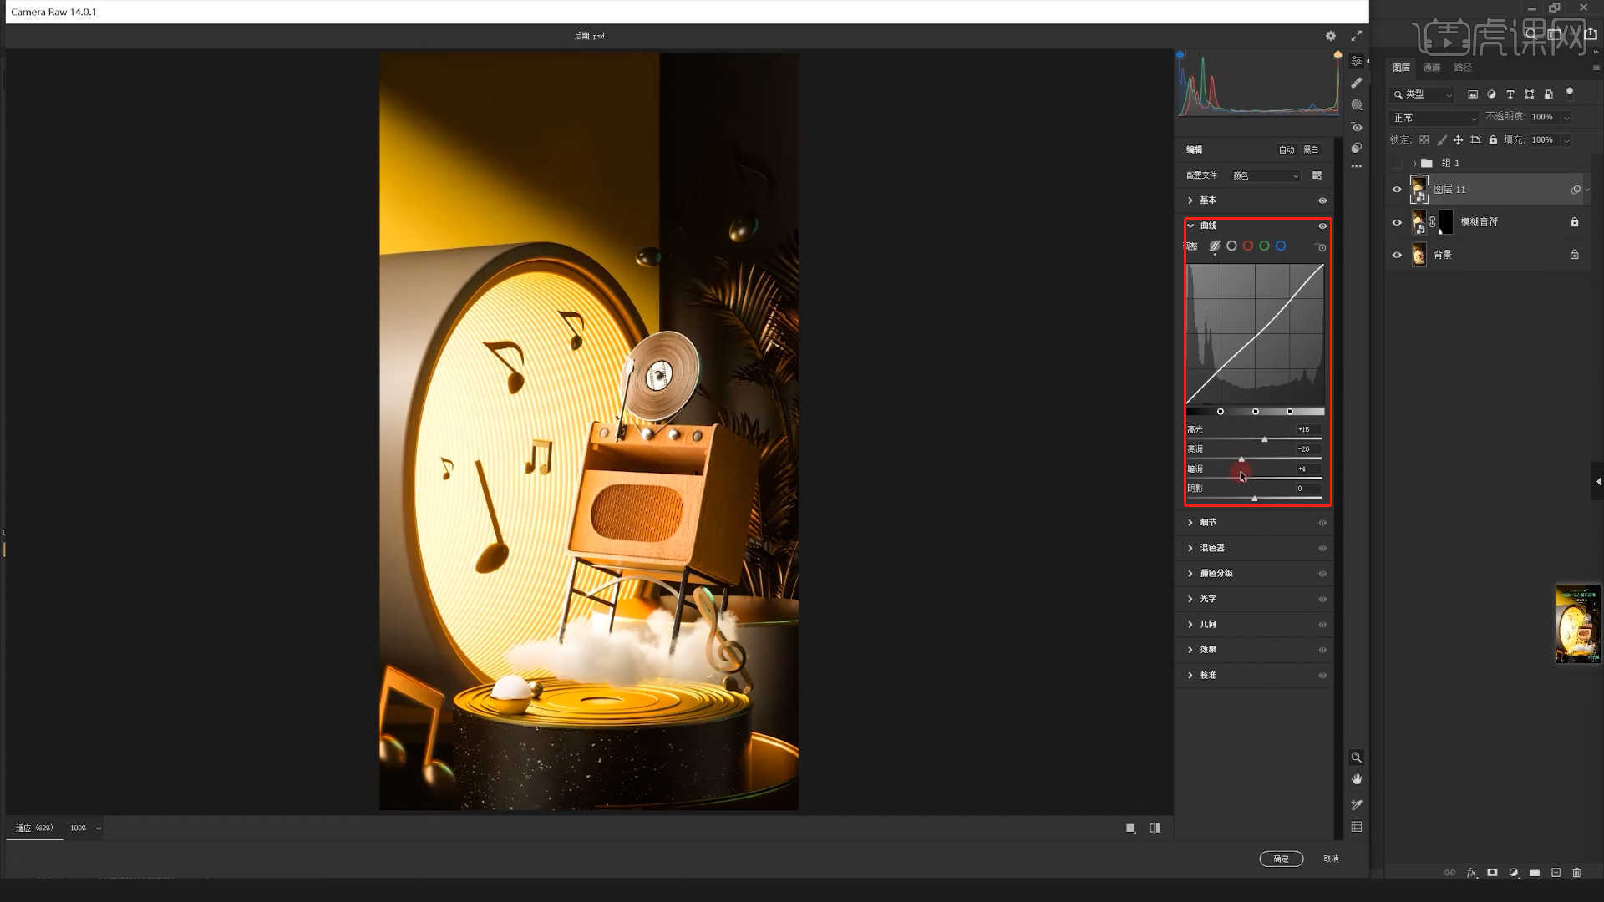This screenshot has height=902, width=1604.
Task: Select the Hand tool in Camera Raw
Action: pos(1357,779)
